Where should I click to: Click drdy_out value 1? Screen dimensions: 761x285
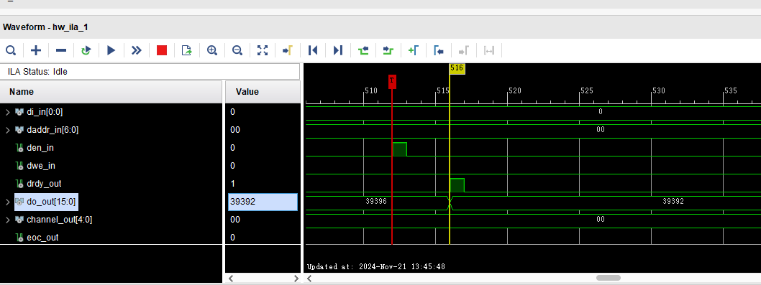[x=232, y=184]
